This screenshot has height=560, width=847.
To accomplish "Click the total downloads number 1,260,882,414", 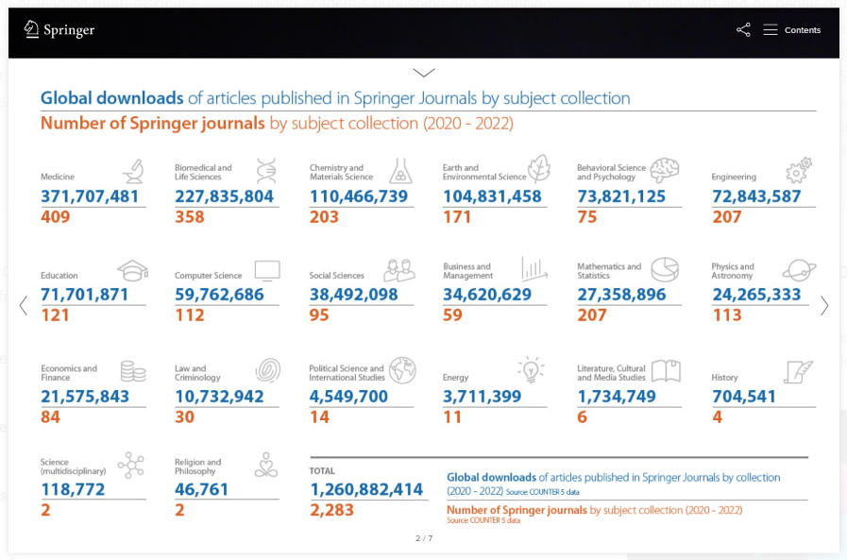I will point(368,489).
